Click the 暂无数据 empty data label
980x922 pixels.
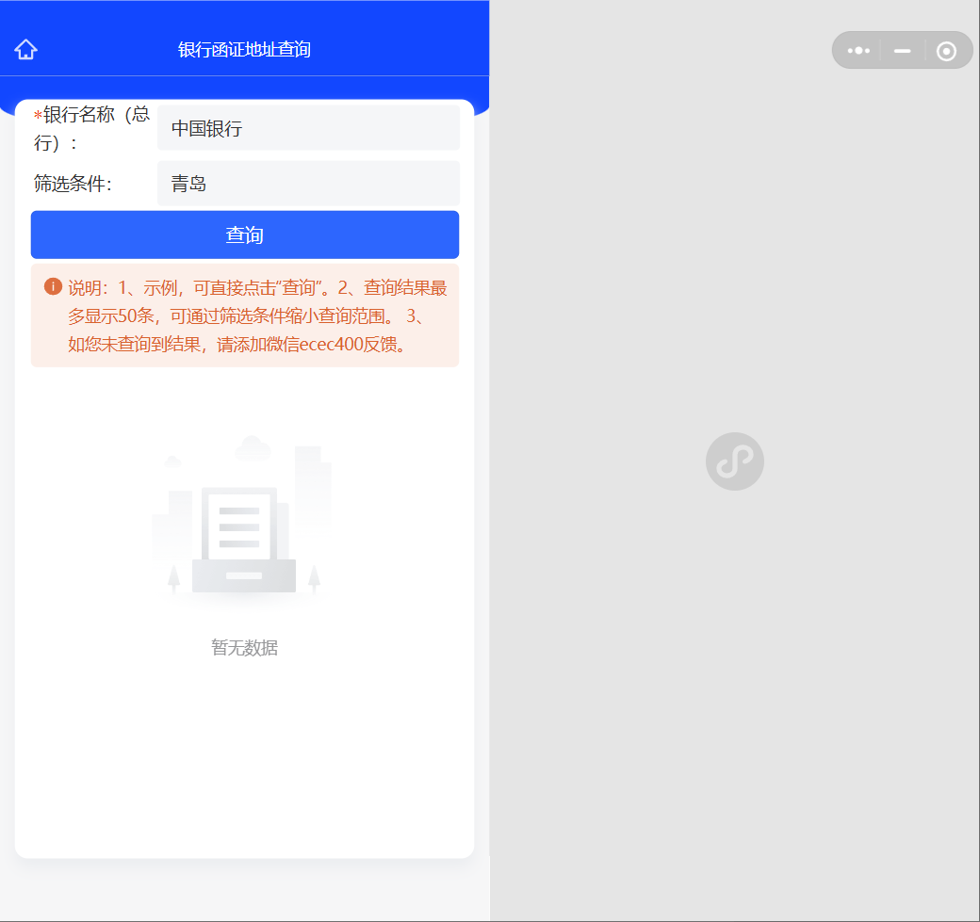pyautogui.click(x=244, y=647)
